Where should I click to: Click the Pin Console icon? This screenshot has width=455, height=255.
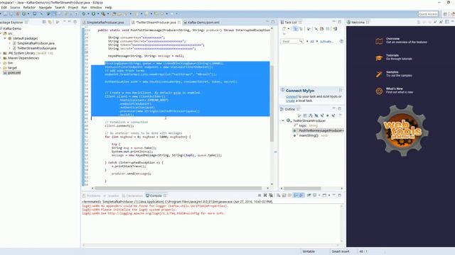pos(309,195)
